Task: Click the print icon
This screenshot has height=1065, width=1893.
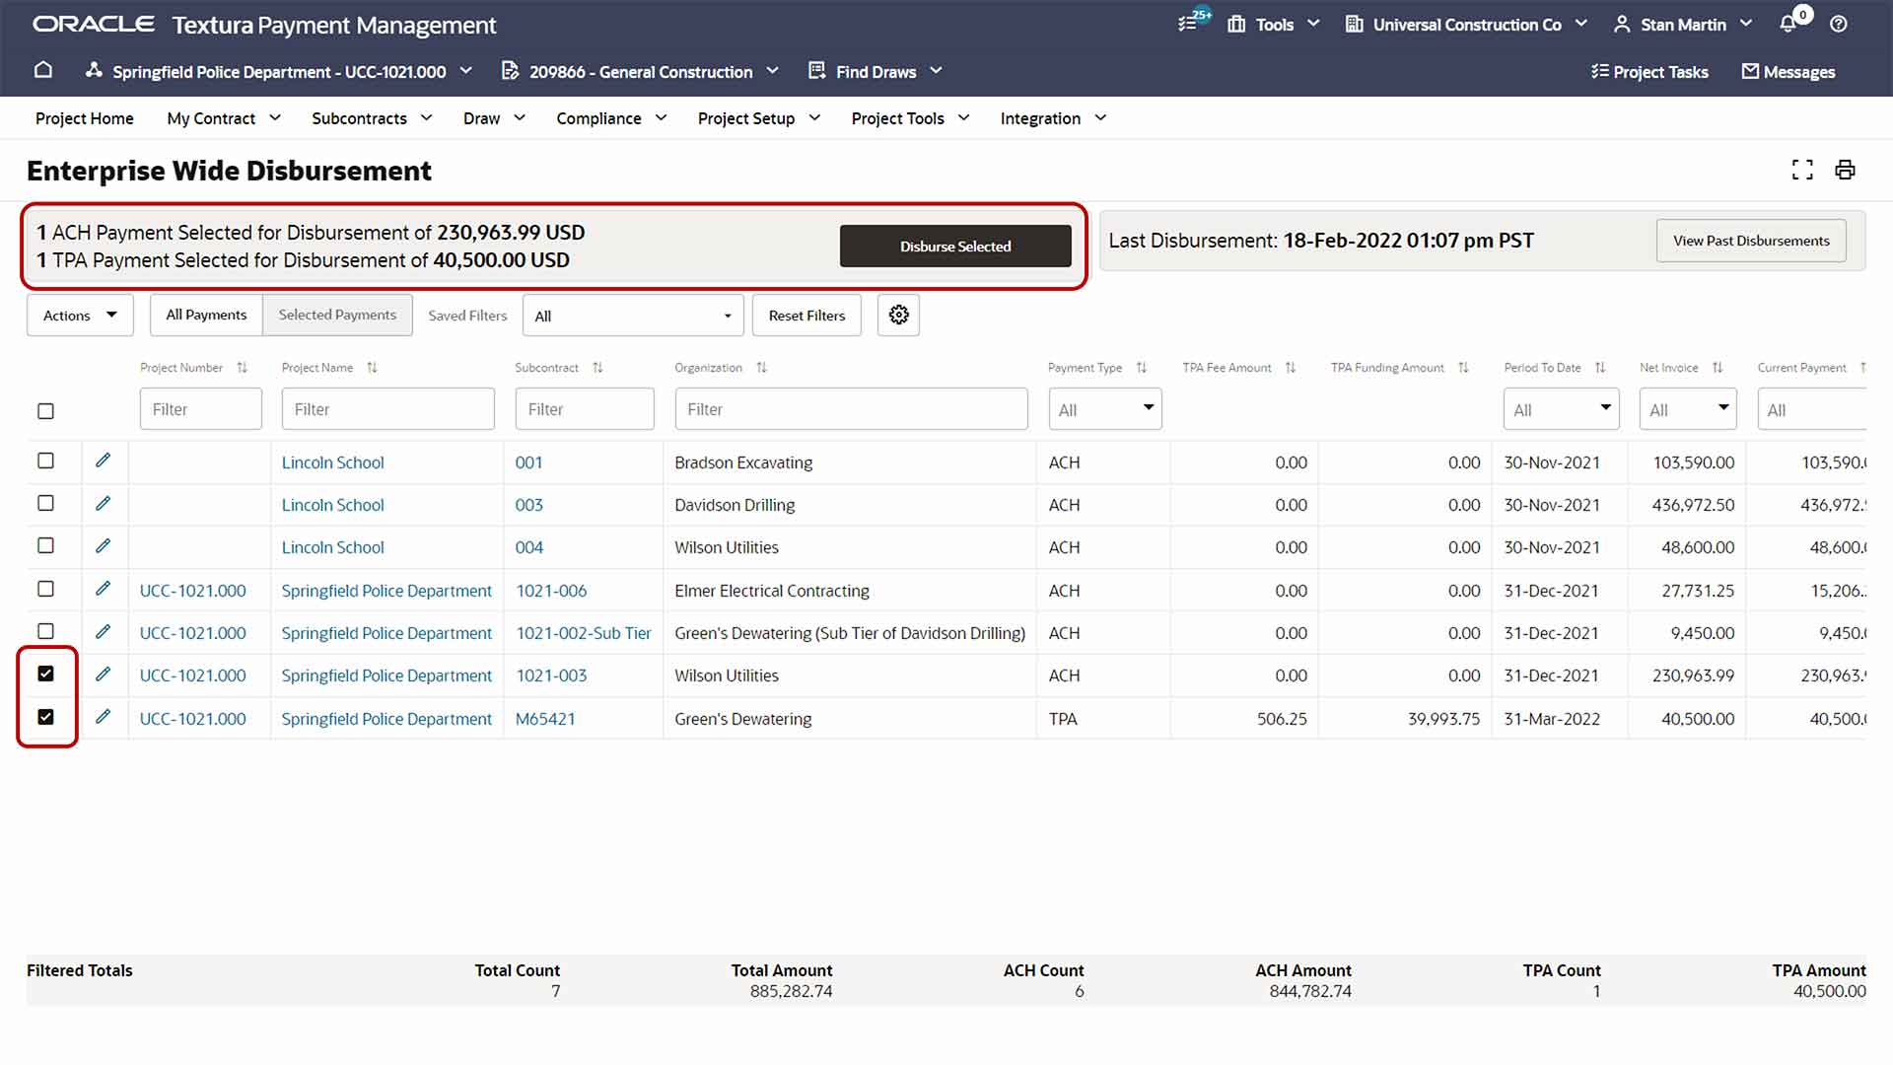Action: [x=1845, y=171]
